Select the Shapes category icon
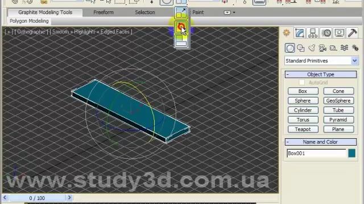The height and width of the screenshot is (204, 364). tap(301, 48)
